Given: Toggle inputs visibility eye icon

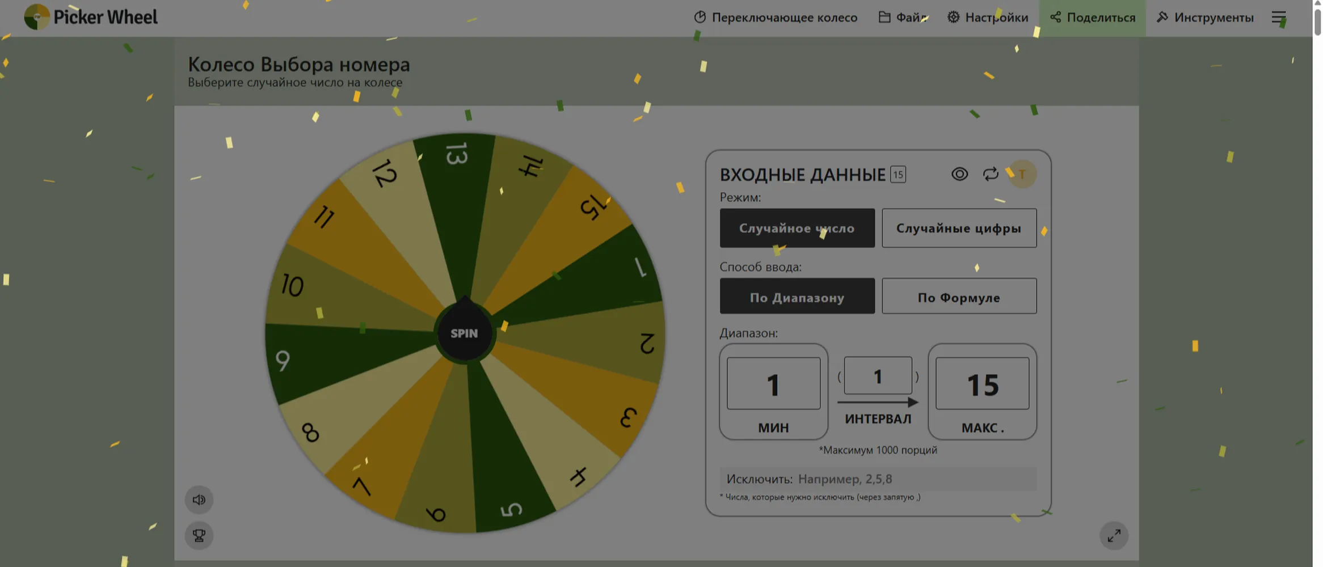Looking at the screenshot, I should click(x=960, y=174).
